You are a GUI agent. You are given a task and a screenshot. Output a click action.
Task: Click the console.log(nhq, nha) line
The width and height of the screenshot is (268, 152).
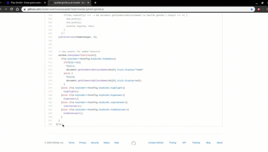(81, 26)
